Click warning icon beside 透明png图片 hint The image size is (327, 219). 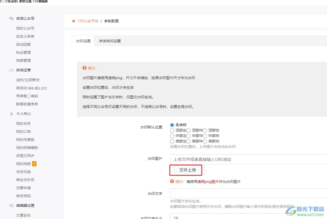point(172,181)
